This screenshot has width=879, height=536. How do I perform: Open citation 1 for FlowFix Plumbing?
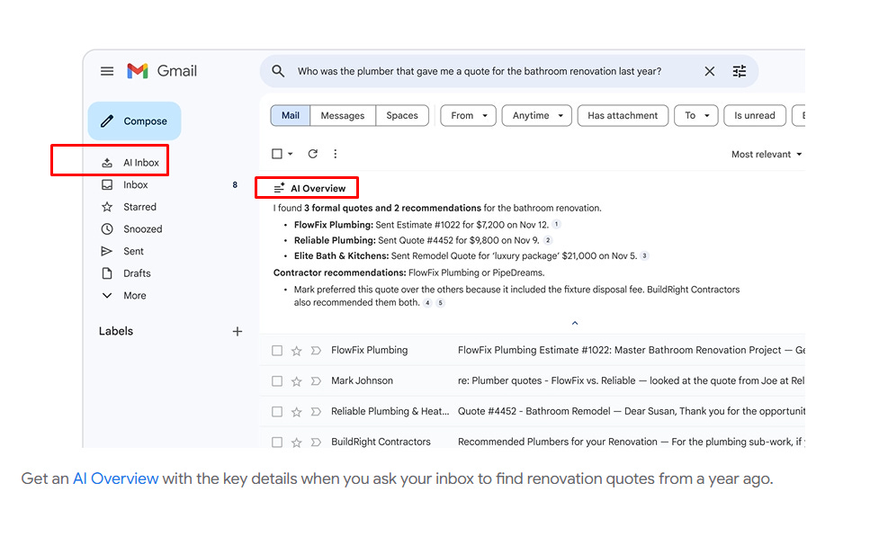556,224
